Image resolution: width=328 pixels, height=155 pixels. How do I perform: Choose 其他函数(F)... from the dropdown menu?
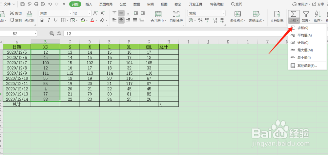(307, 66)
